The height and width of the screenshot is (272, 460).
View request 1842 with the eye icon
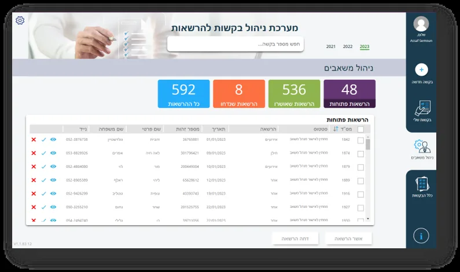coord(53,139)
